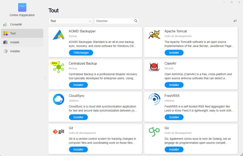Select the Installé sidebar item

[22, 42]
